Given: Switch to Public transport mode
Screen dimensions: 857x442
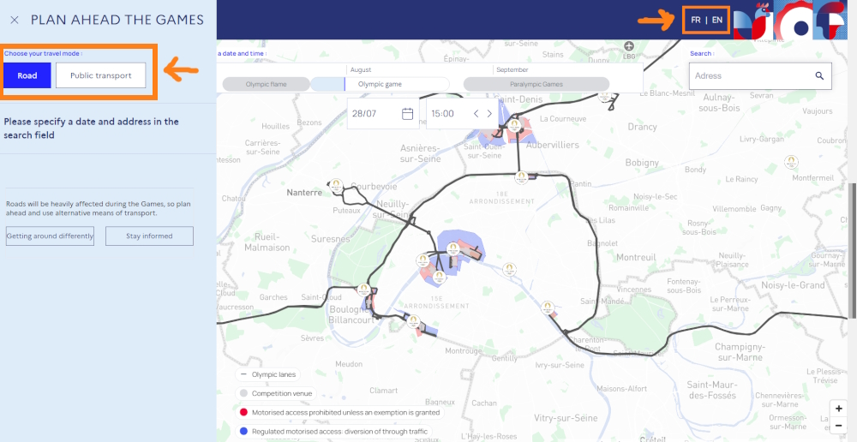Looking at the screenshot, I should pos(100,75).
